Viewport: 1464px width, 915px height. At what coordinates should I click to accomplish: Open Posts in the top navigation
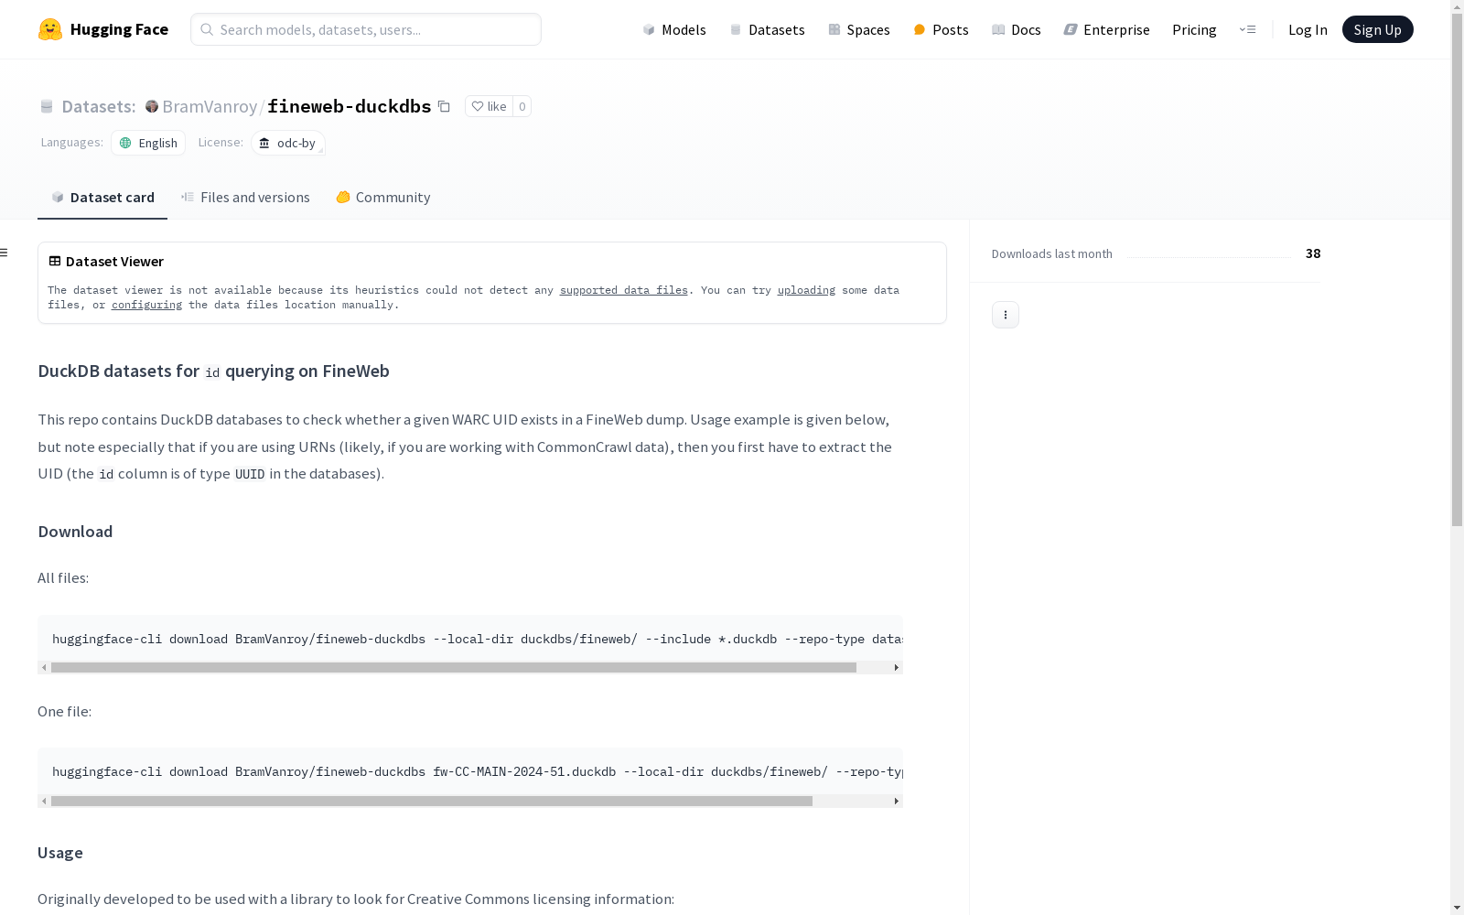tap(942, 29)
